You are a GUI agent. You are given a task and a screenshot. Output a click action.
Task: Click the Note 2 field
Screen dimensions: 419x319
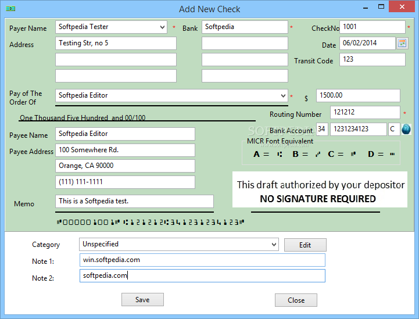click(x=202, y=276)
